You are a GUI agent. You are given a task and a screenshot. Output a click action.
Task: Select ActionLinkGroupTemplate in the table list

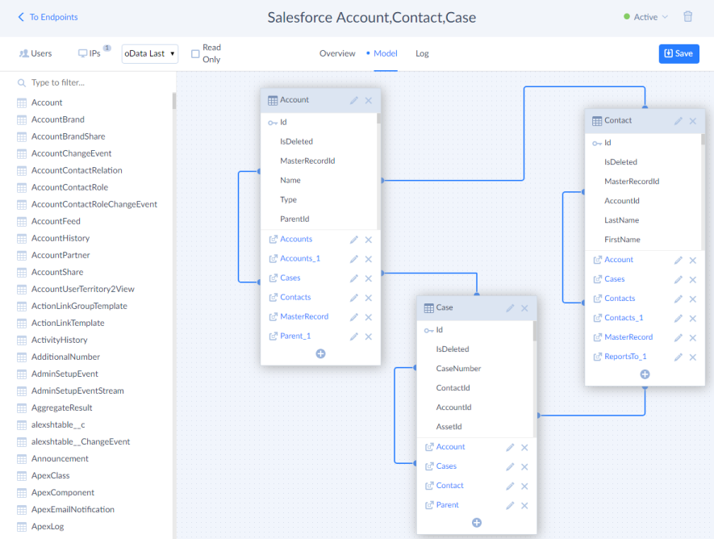(x=79, y=306)
